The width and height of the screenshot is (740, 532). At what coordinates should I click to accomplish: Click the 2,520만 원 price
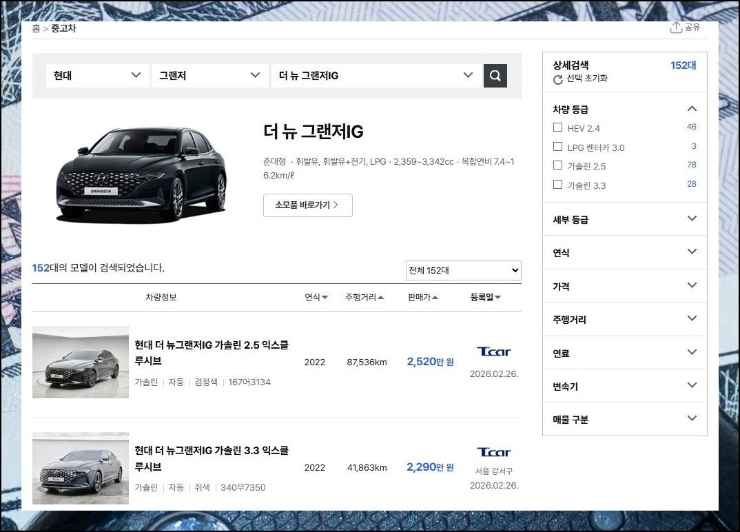(431, 362)
